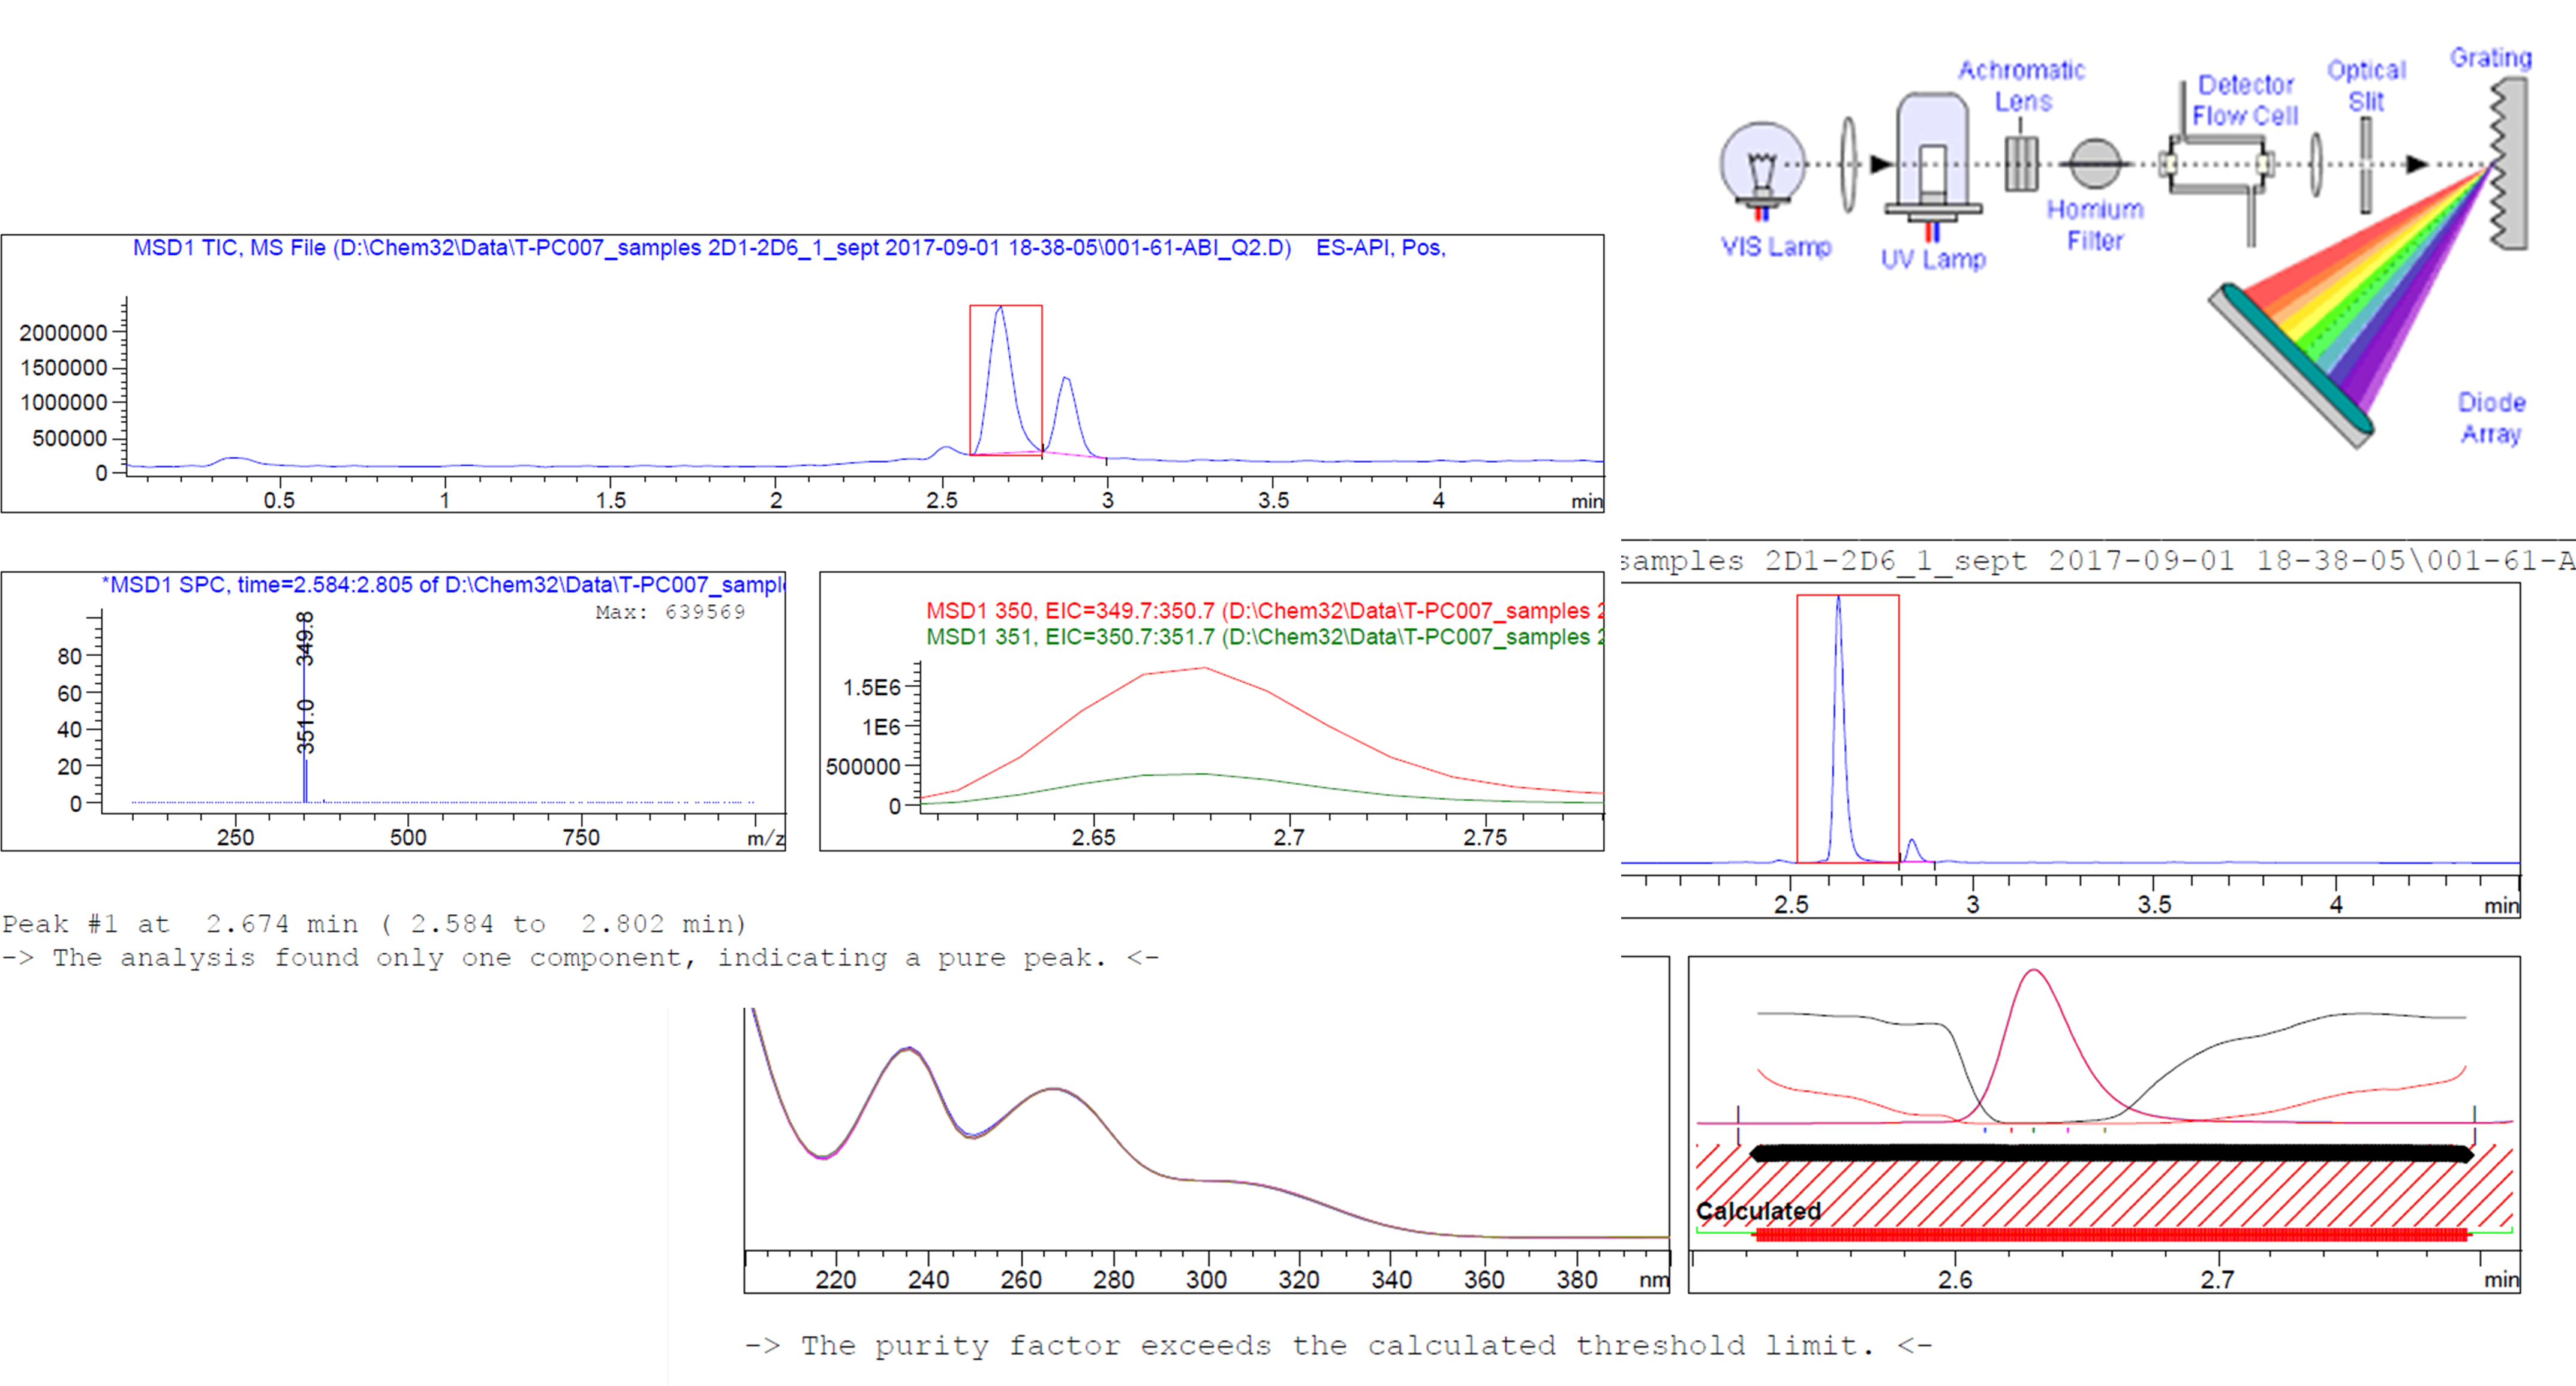Click the red threshold bar in purity plot
The width and height of the screenshot is (2576, 1386).
tap(2110, 1235)
